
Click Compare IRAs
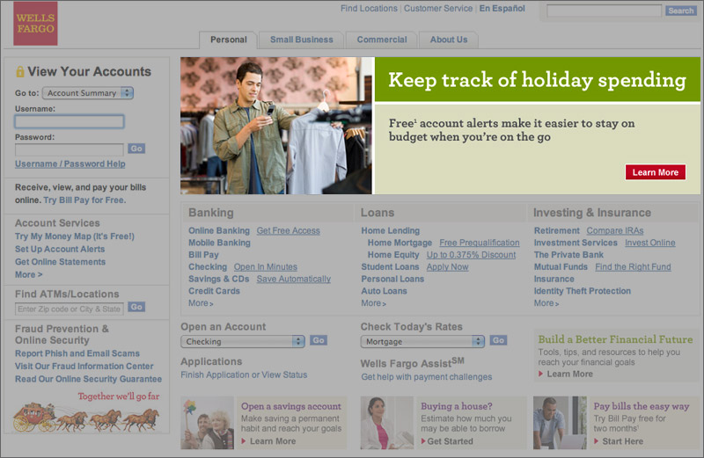point(614,230)
